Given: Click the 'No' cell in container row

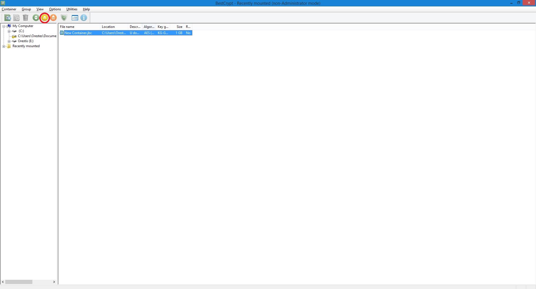Looking at the screenshot, I should 188,33.
